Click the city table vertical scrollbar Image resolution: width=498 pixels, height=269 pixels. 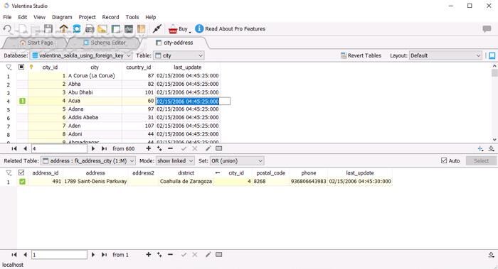494,103
